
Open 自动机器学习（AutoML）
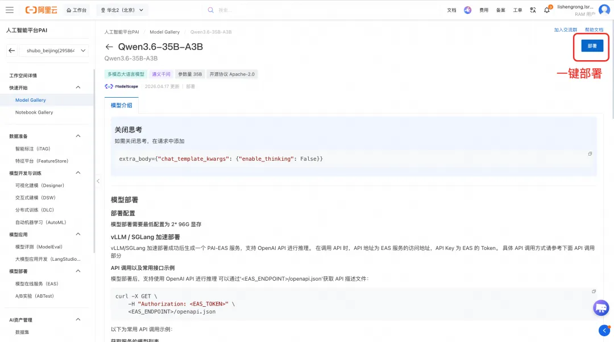41,222
